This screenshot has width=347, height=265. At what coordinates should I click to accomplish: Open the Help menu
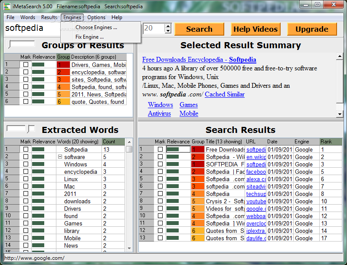point(117,17)
